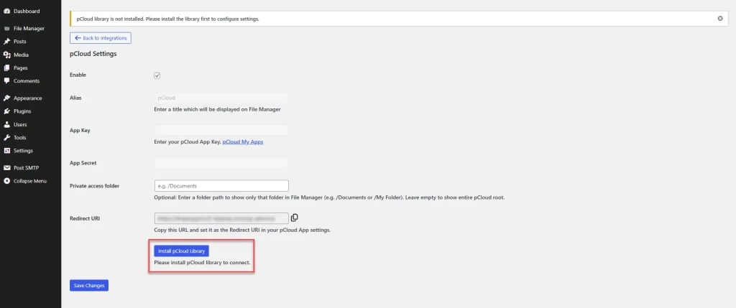This screenshot has height=308, width=736.
Task: Click the Alias input field
Action: tap(221, 98)
